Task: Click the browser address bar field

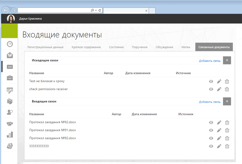Action: [x=54, y=10]
